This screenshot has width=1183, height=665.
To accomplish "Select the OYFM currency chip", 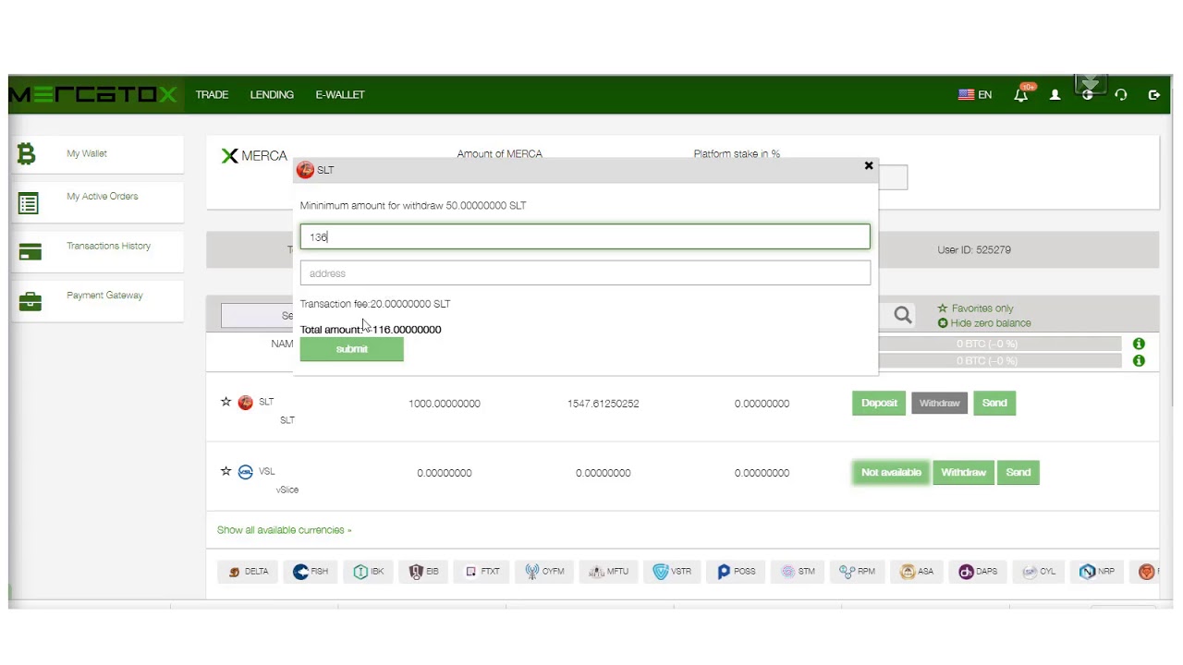I will point(544,572).
